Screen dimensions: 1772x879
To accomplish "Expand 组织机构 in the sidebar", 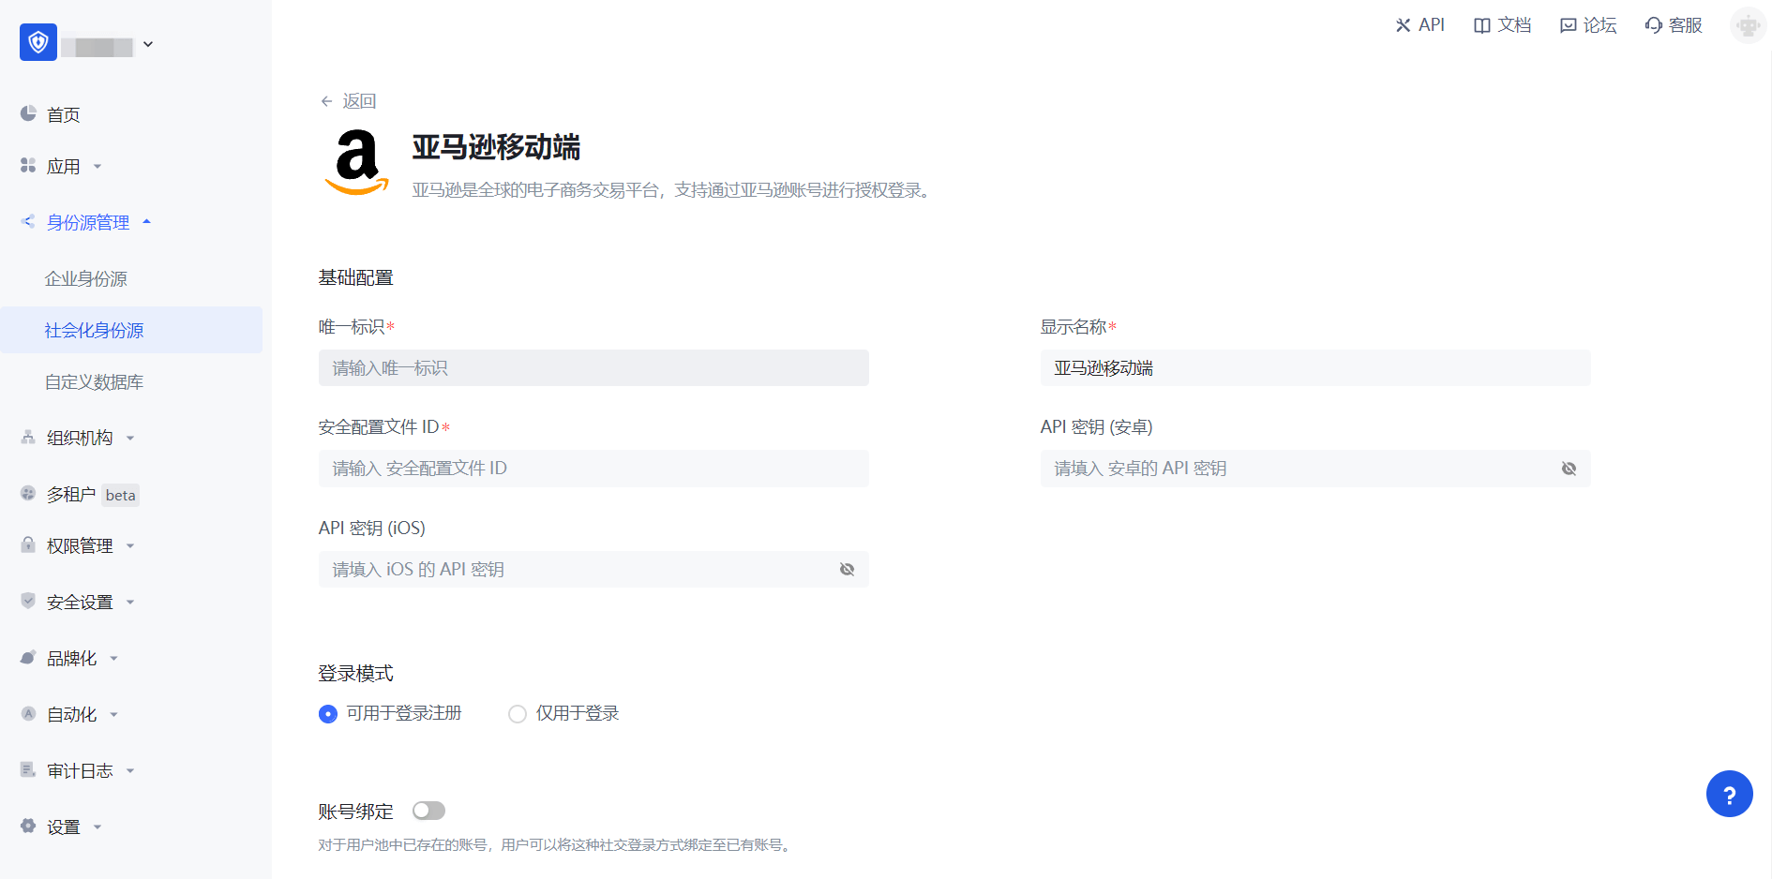I will [x=80, y=438].
